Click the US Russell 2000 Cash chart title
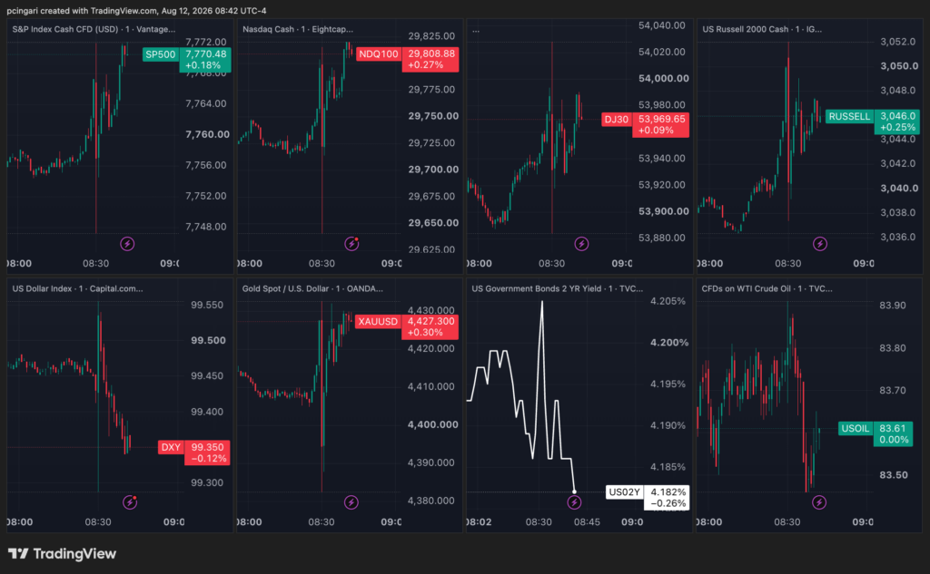930x574 pixels. coord(762,29)
